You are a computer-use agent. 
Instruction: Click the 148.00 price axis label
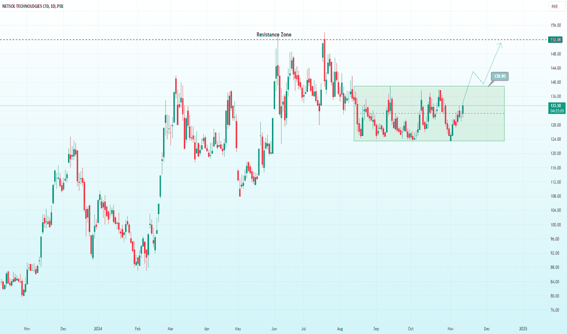555,54
